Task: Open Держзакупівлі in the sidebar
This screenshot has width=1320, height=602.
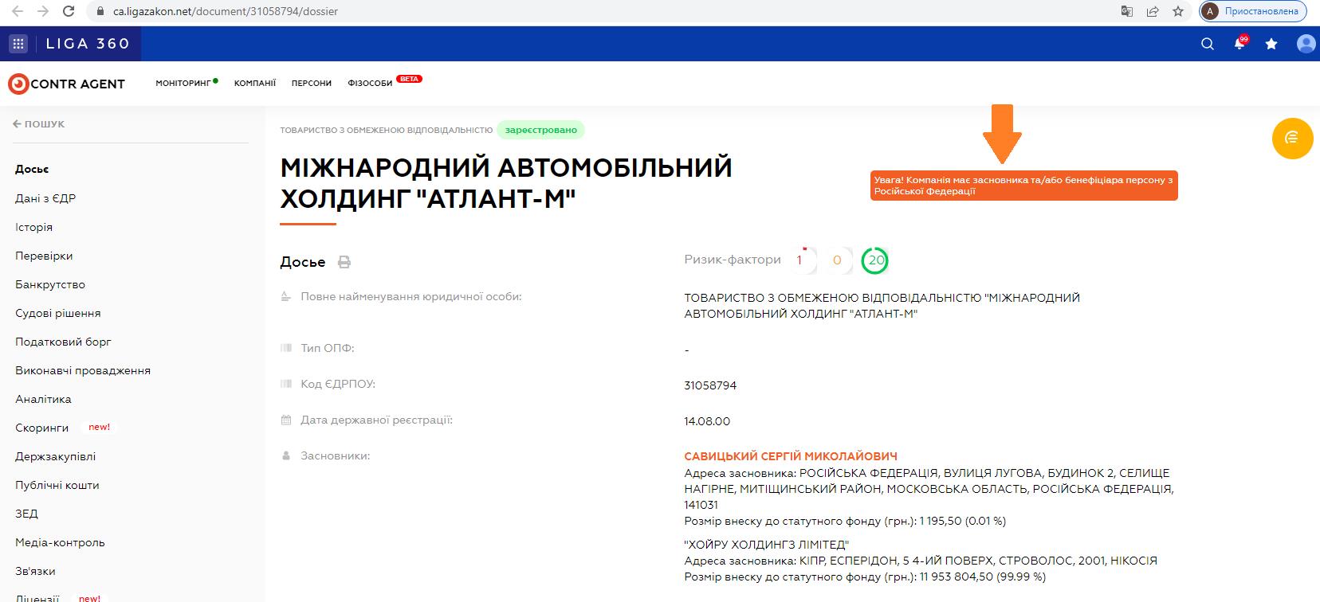Action: click(55, 456)
